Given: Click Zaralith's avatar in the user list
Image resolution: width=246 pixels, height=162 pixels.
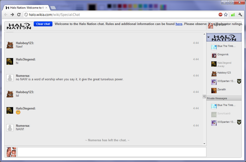Looking at the screenshot, I should pos(214,90).
